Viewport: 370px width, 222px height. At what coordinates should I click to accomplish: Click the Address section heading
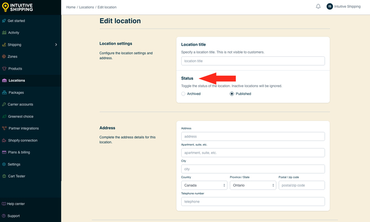click(107, 128)
